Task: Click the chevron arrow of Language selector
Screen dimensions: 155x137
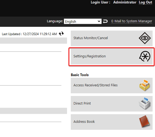Action: click(x=99, y=21)
